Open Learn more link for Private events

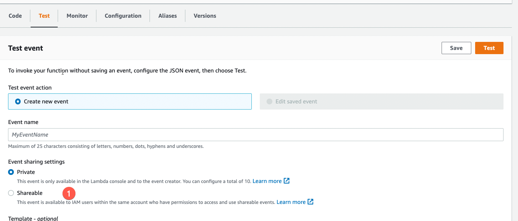(267, 181)
